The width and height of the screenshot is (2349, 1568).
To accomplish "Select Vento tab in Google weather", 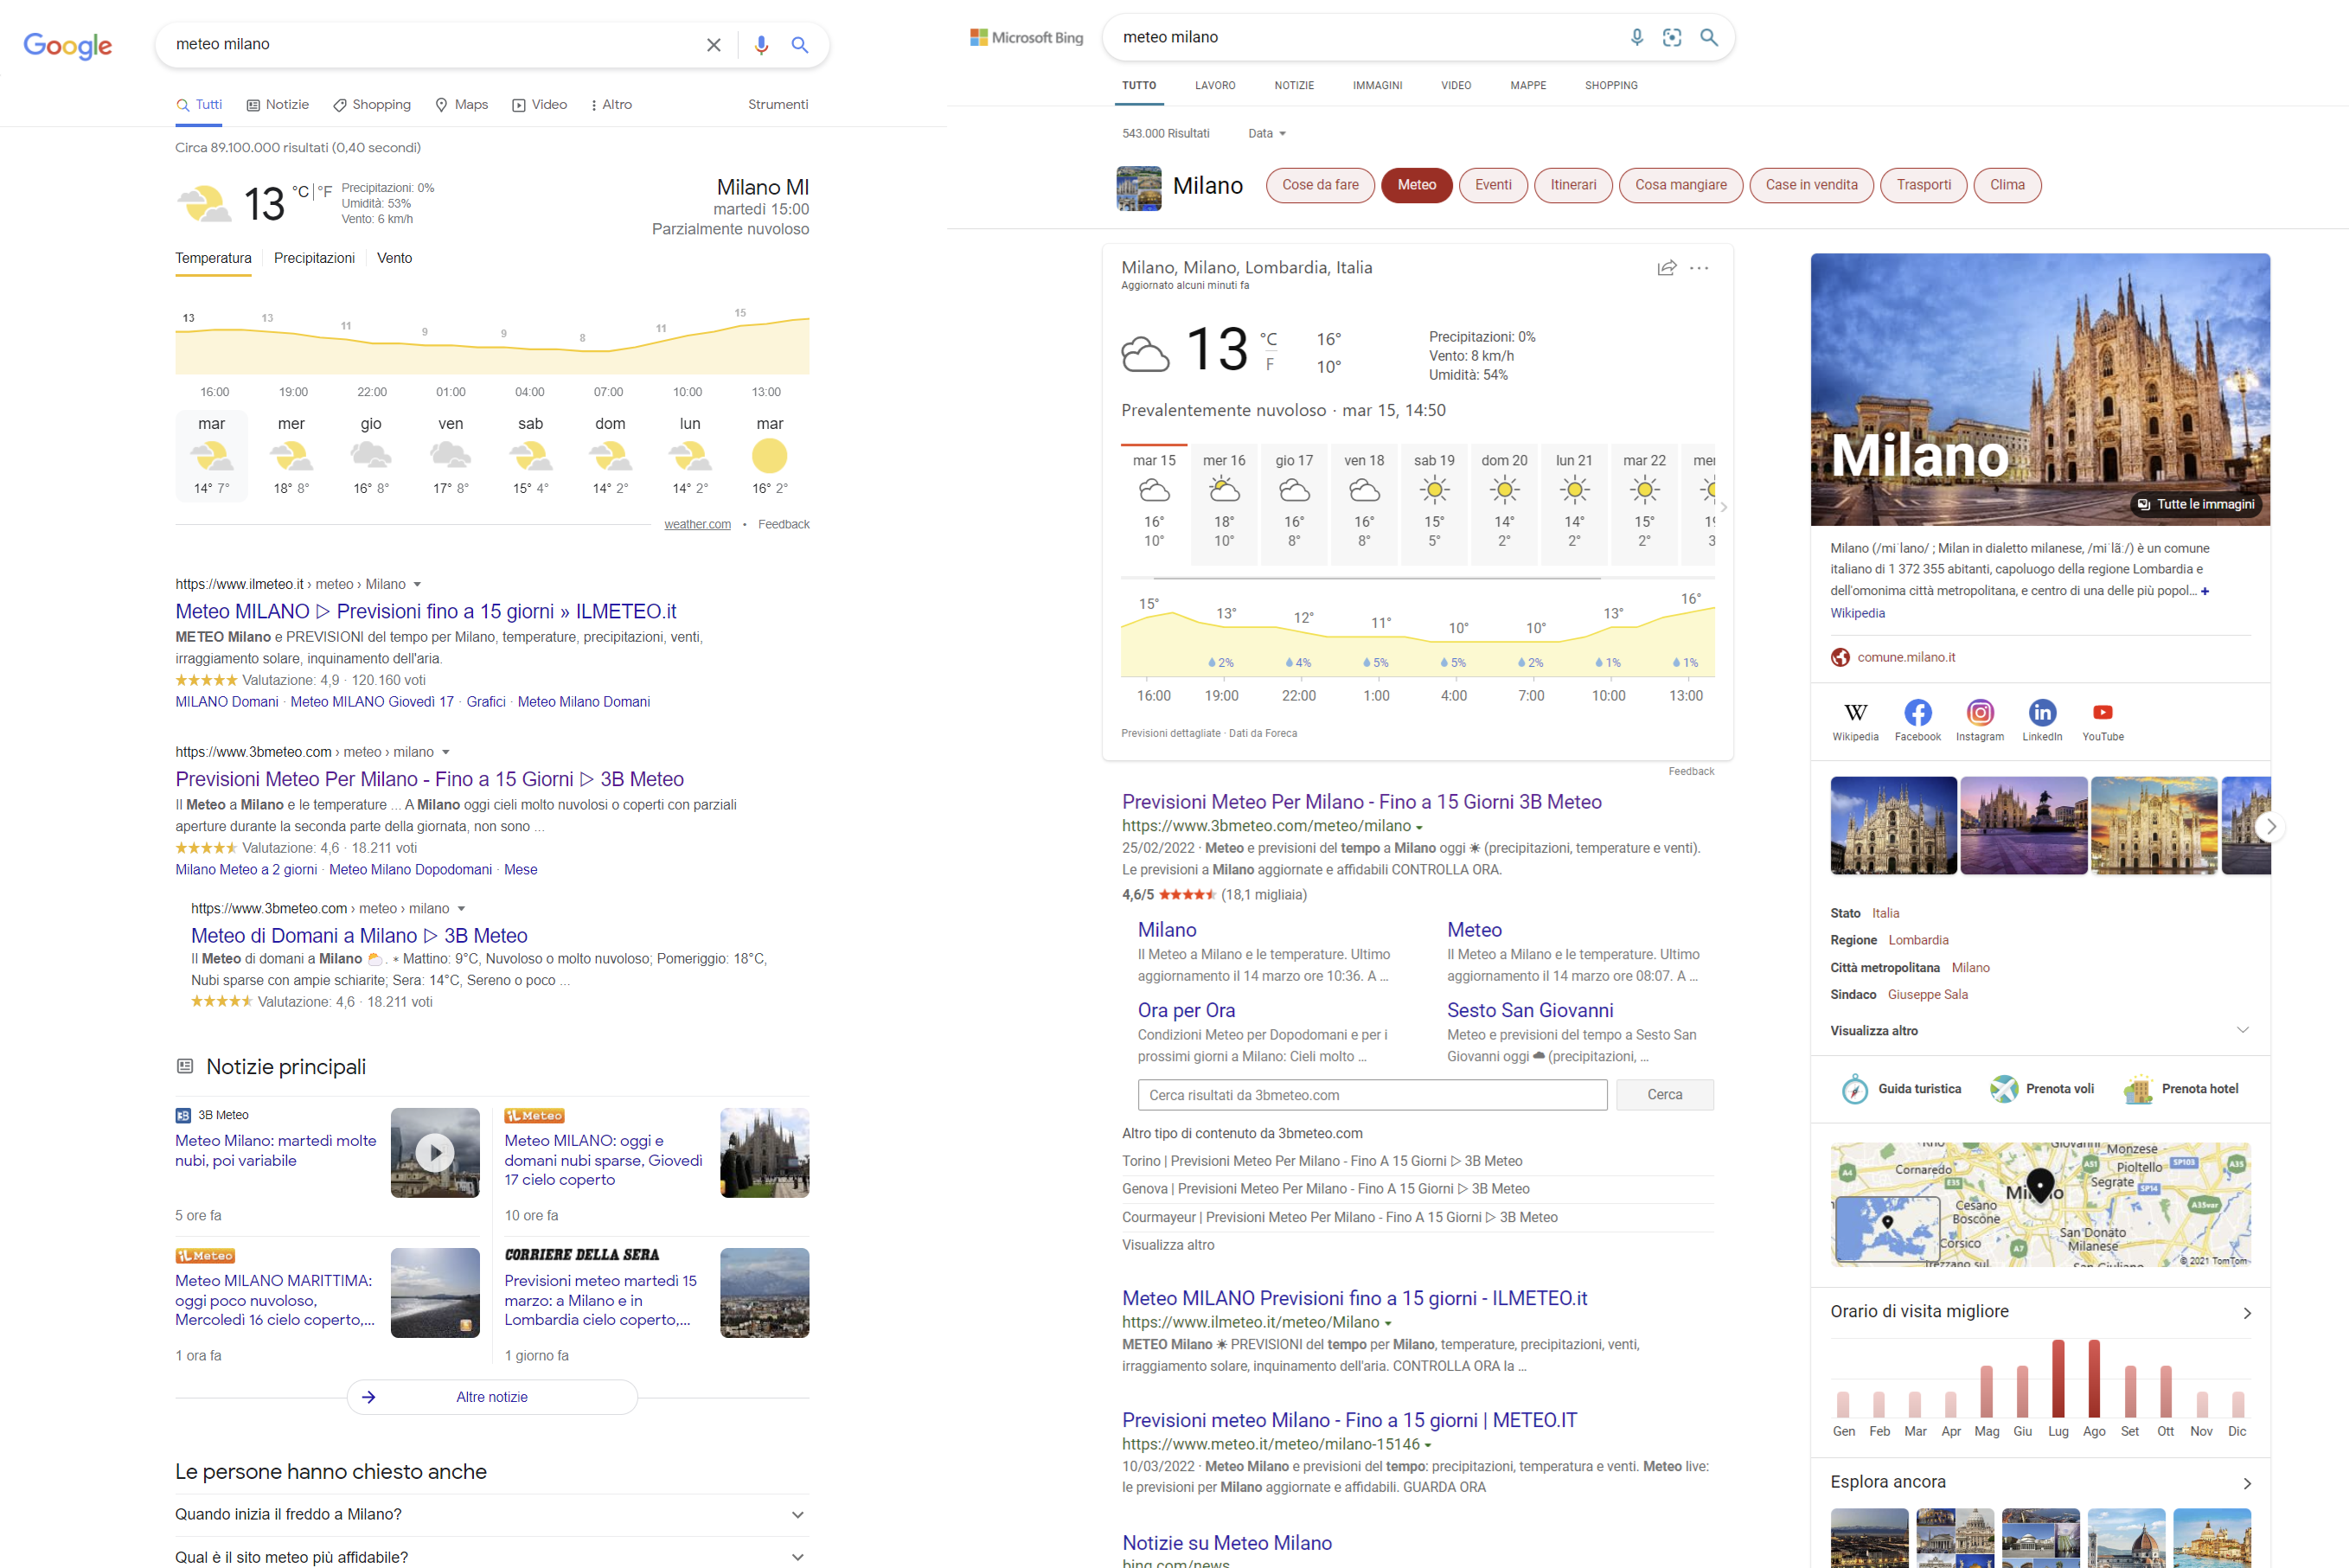I will tap(394, 258).
